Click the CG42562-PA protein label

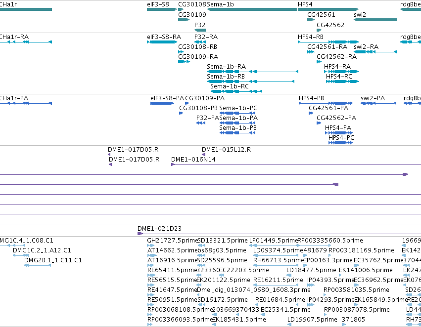(336, 118)
